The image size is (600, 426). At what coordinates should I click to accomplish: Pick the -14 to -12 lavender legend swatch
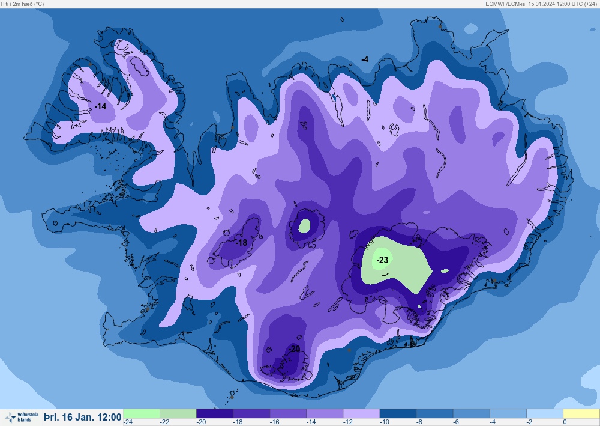click(x=325, y=414)
